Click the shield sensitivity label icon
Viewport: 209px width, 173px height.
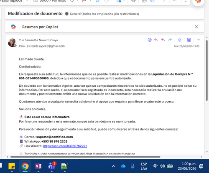tap(67, 14)
